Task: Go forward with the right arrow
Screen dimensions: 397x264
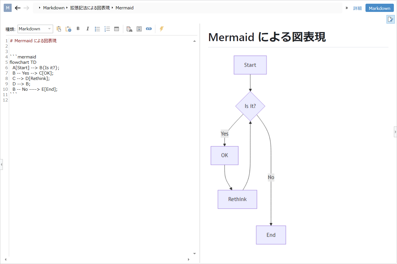Action: pyautogui.click(x=26, y=8)
